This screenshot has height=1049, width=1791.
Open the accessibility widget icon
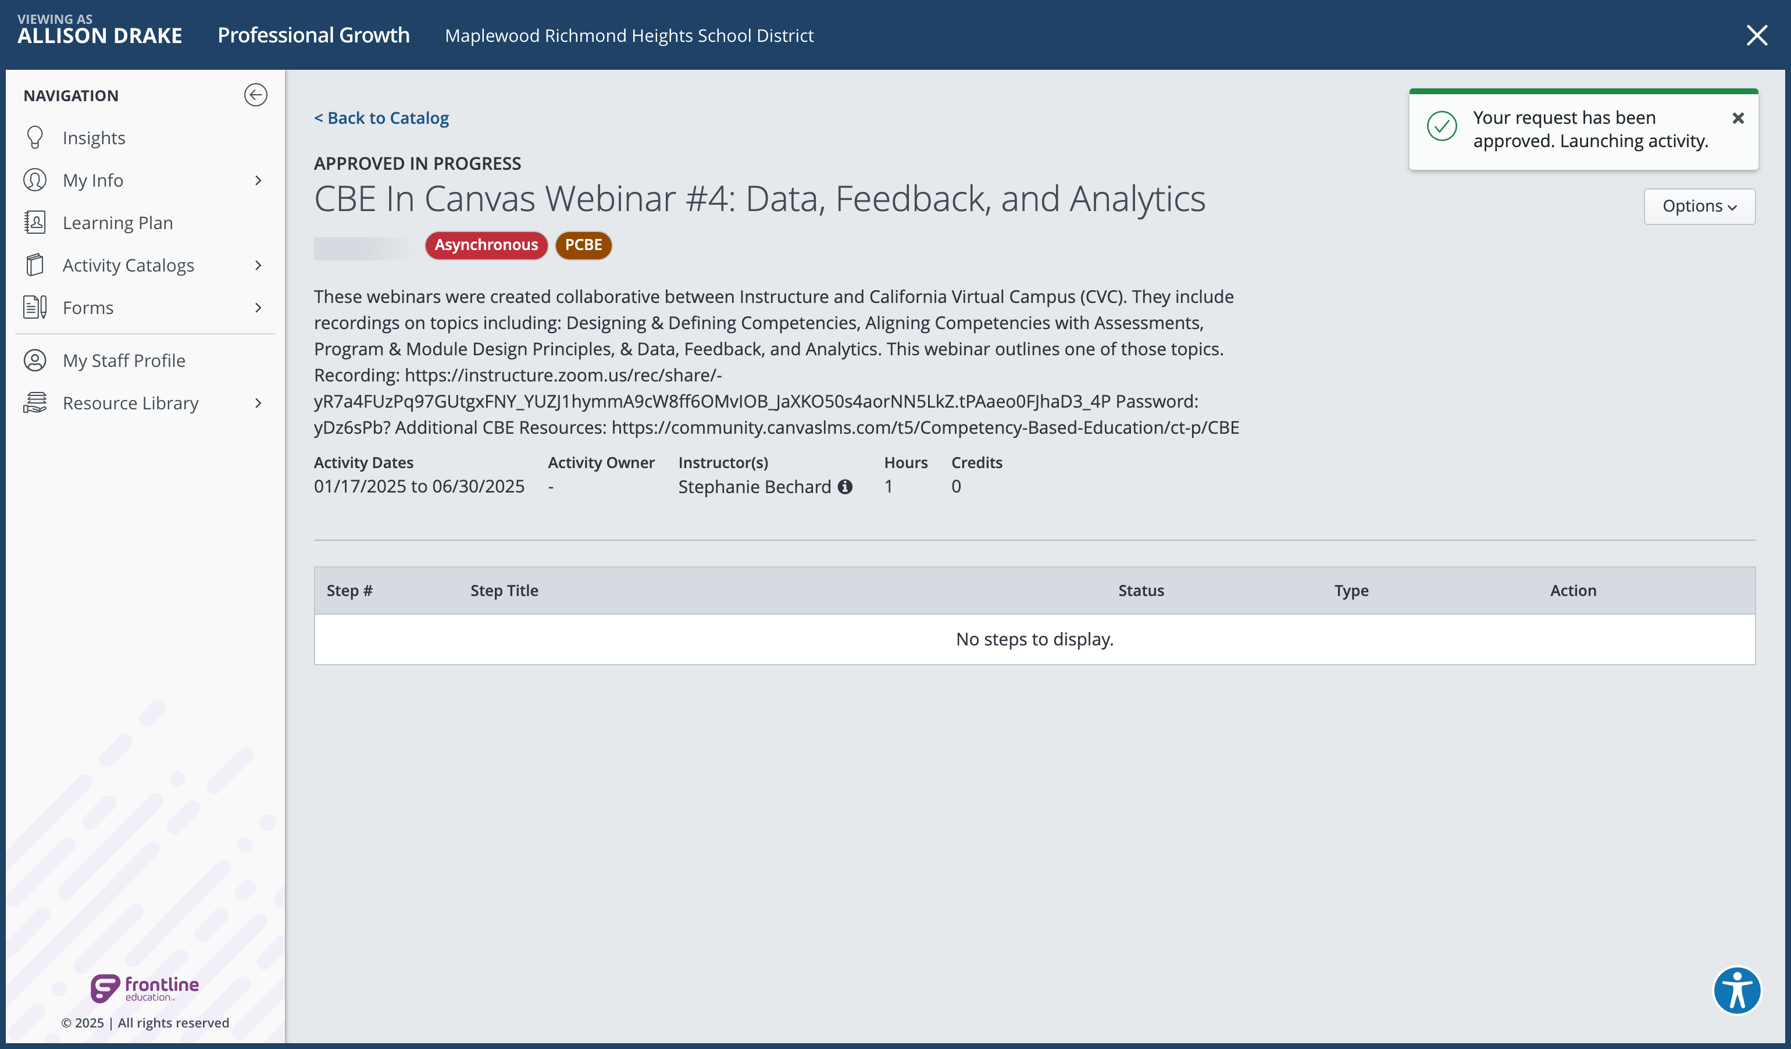tap(1736, 990)
